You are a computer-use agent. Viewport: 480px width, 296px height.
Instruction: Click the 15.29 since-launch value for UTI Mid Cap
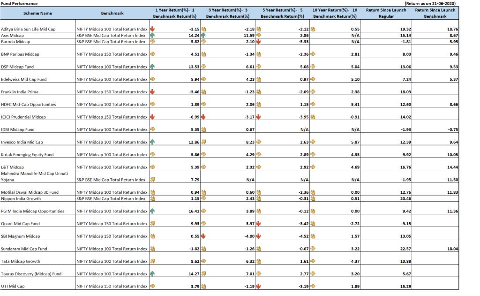pyautogui.click(x=405, y=287)
